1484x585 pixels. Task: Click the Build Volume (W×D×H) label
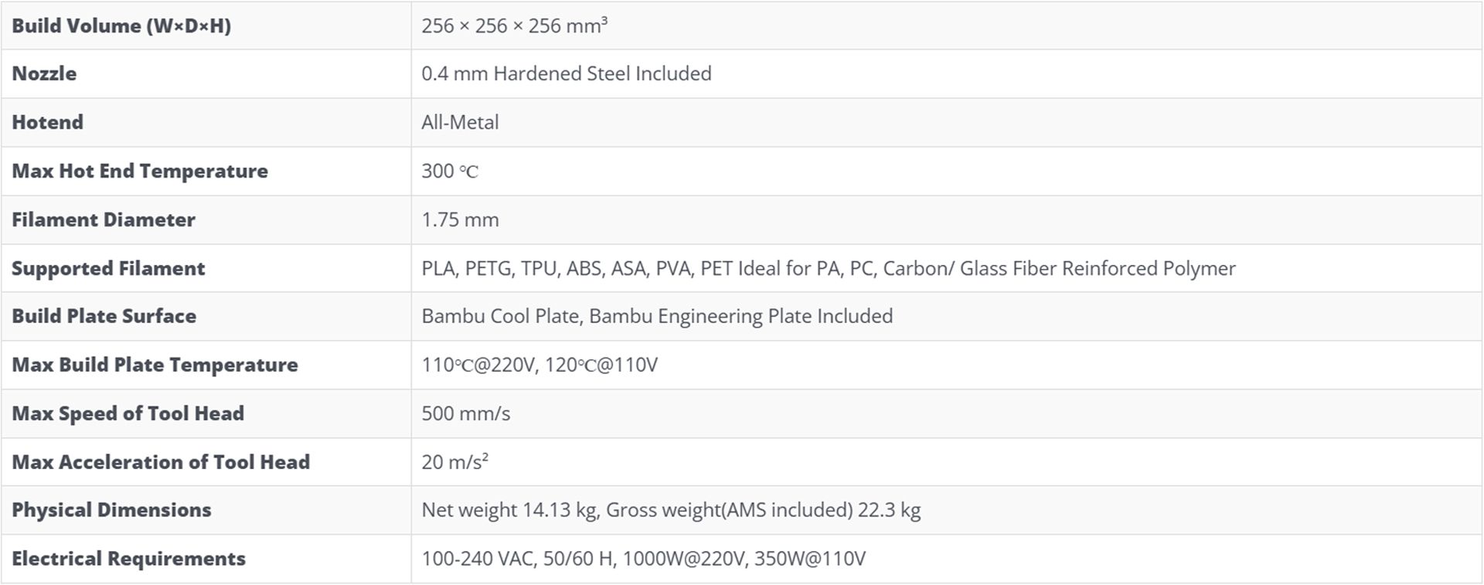point(121,26)
